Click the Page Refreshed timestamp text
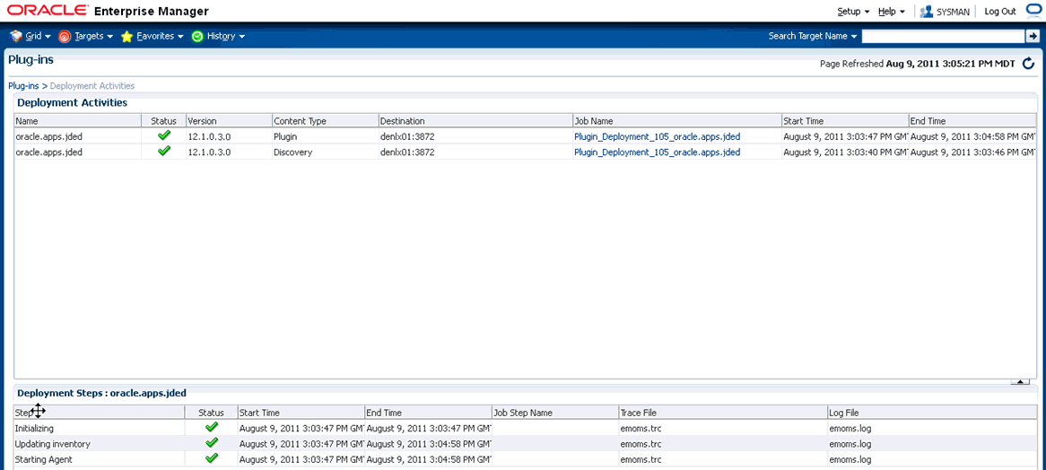This screenshot has height=470, width=1046. tap(917, 64)
